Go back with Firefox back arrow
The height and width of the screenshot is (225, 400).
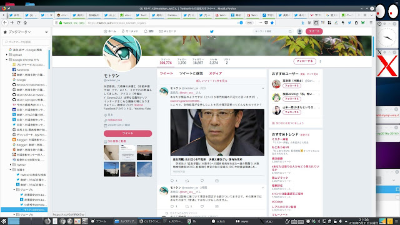pyautogui.click(x=5, y=22)
